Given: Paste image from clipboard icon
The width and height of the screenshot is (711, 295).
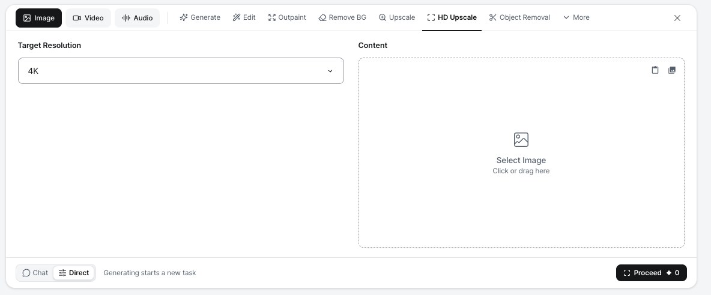Looking at the screenshot, I should (x=655, y=70).
